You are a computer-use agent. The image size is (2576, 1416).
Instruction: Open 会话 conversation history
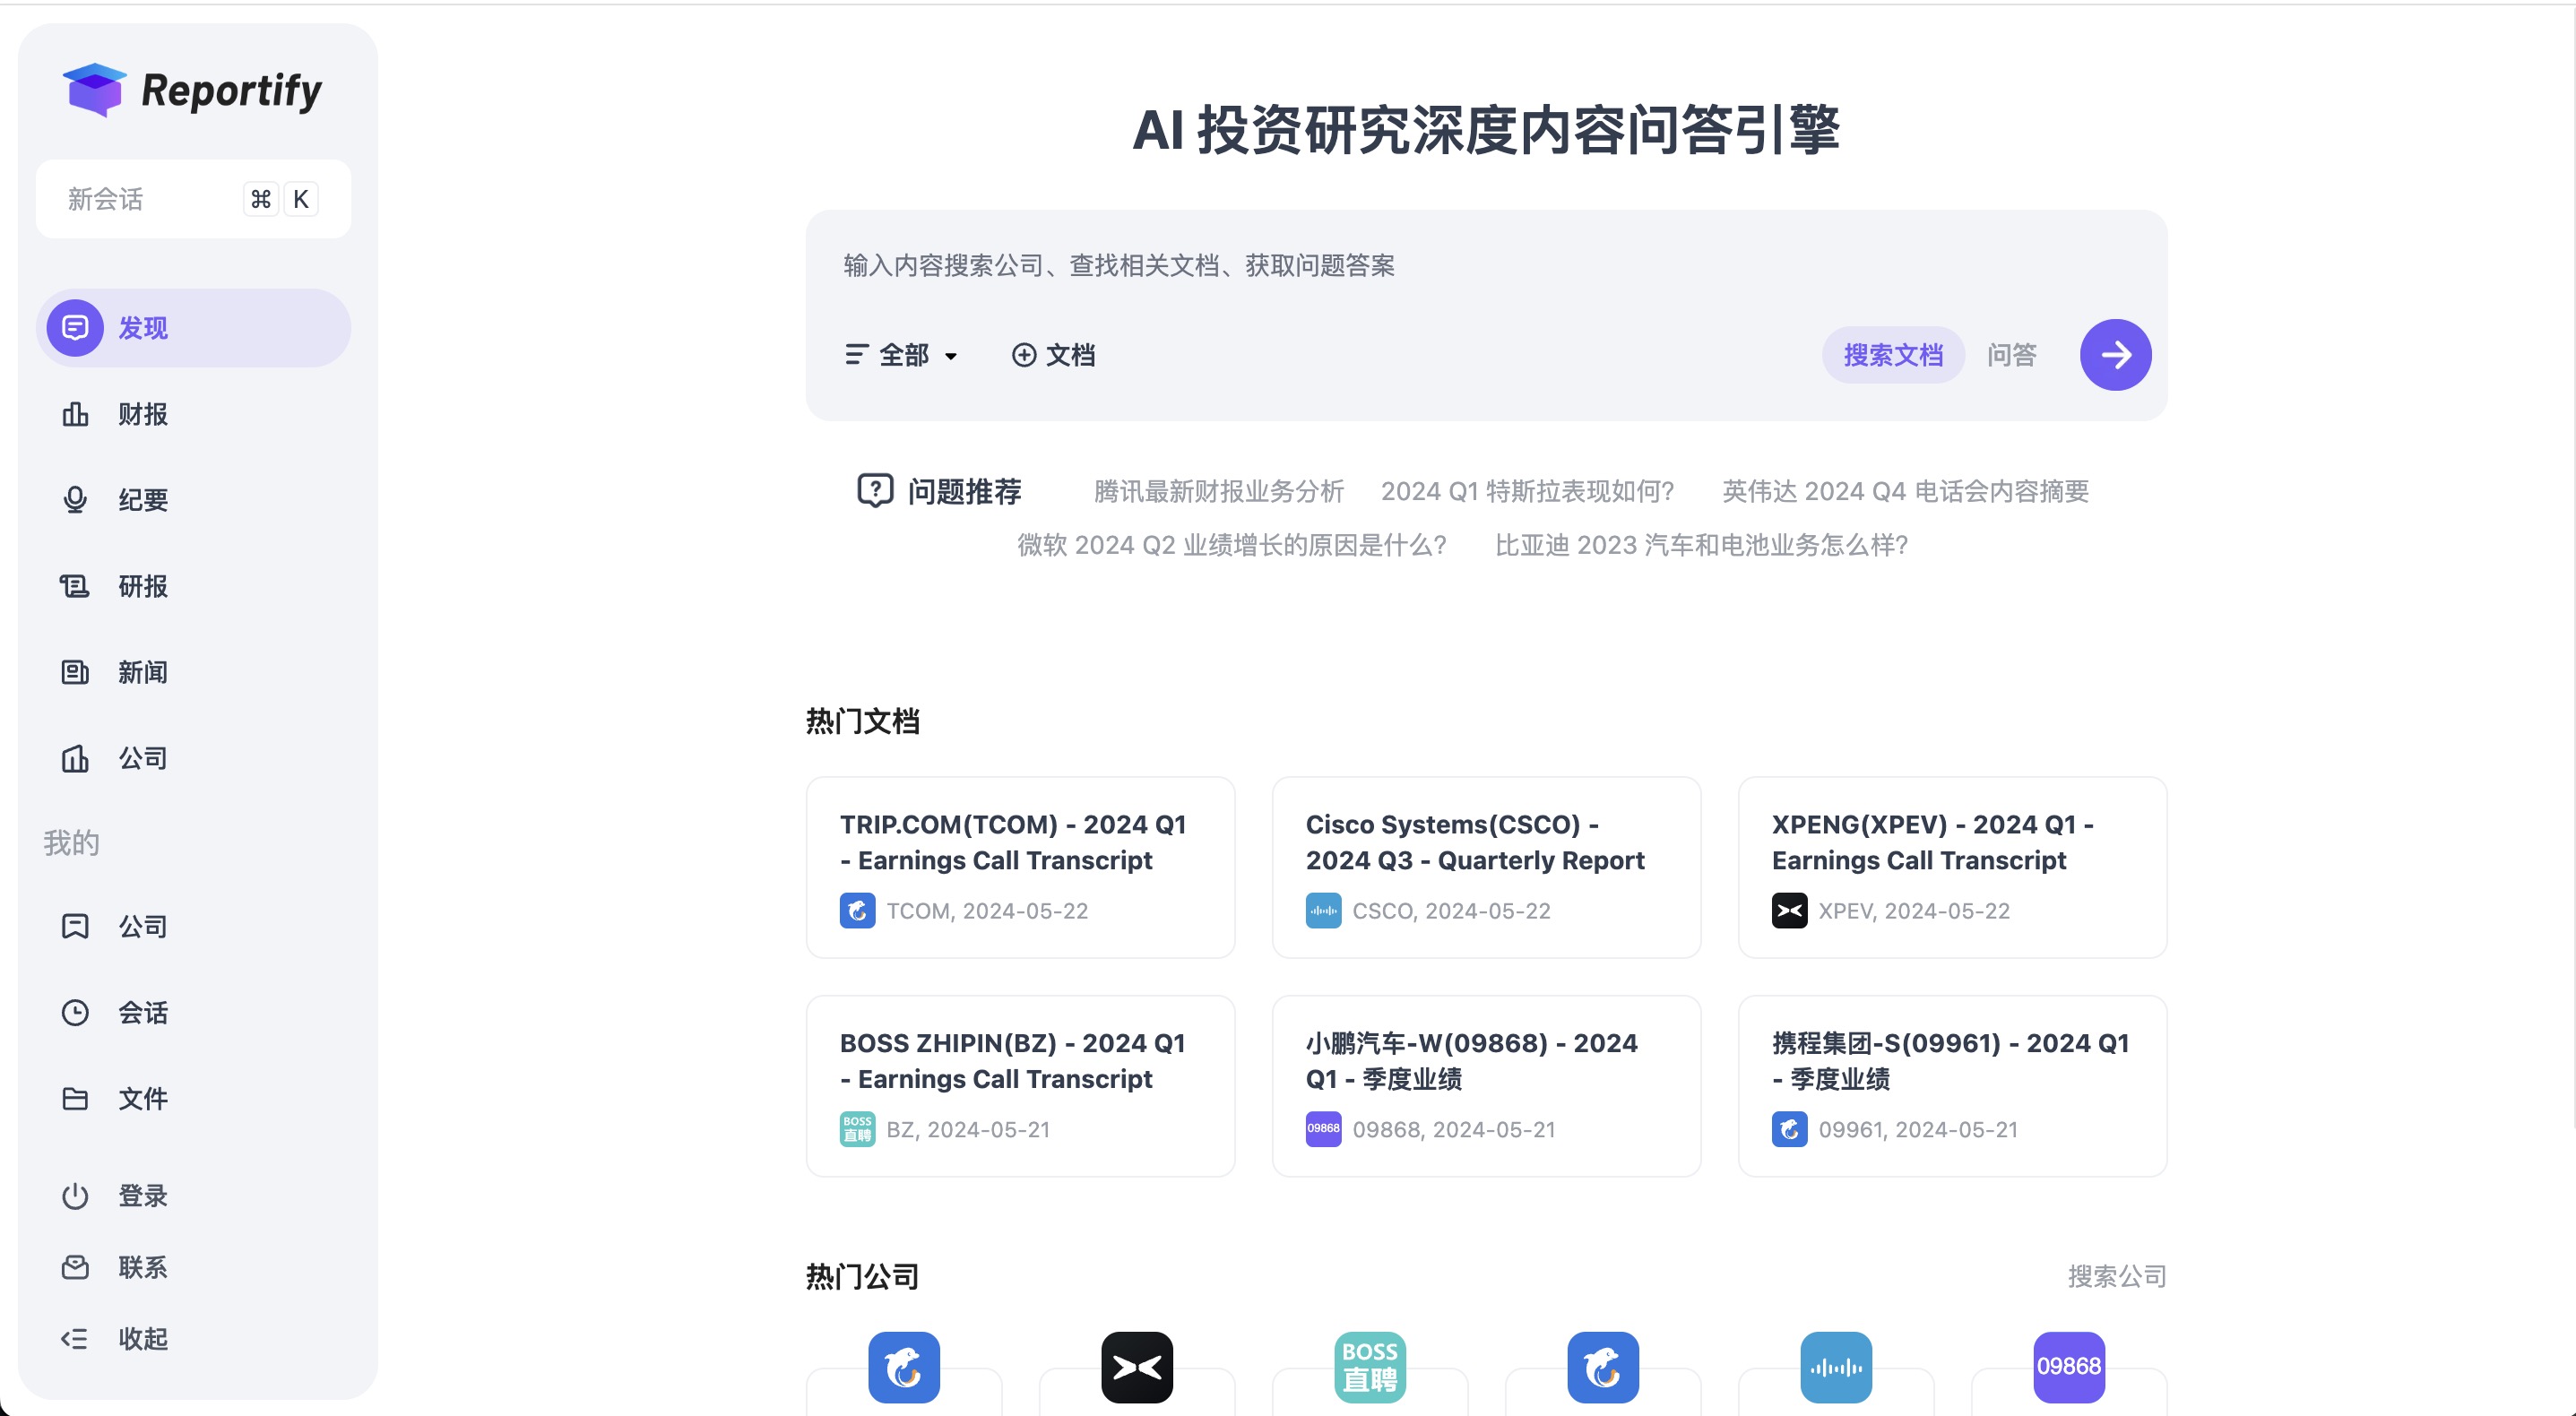click(193, 1012)
